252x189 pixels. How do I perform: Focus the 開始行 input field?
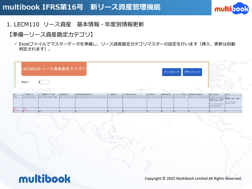click(x=44, y=82)
